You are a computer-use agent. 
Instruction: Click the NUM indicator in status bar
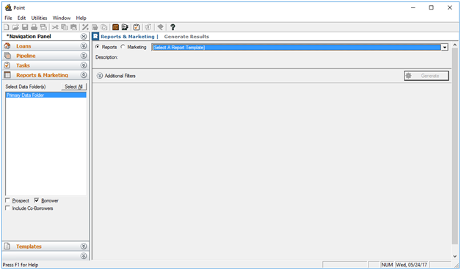387,265
